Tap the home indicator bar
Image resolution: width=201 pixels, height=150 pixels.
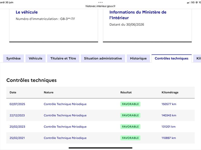click(100, 148)
